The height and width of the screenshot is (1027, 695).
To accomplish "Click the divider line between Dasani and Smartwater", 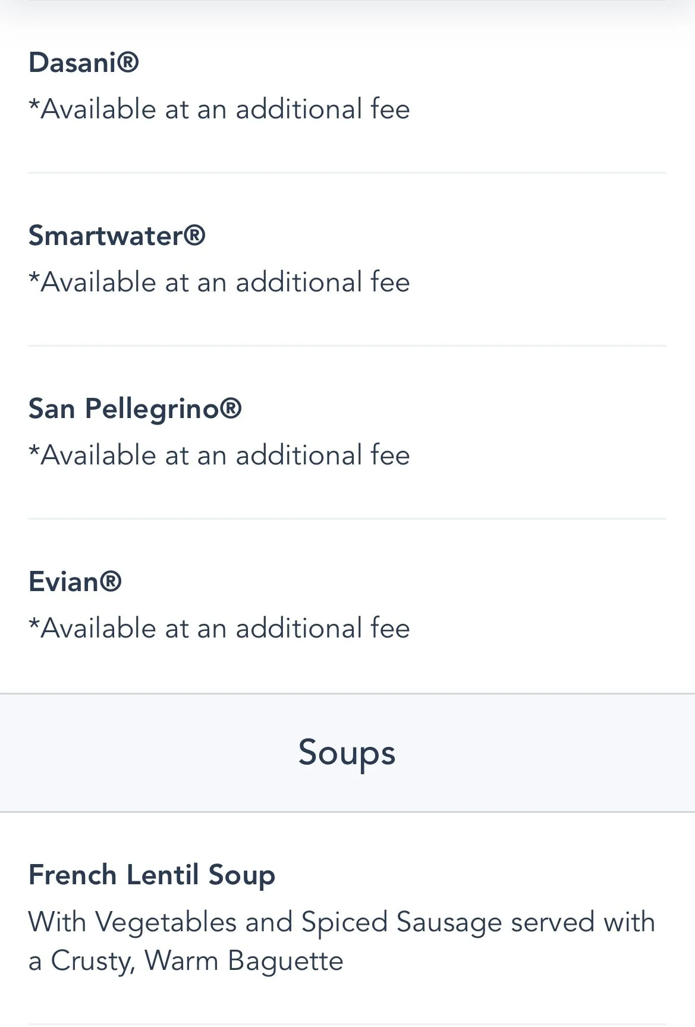I will click(347, 173).
